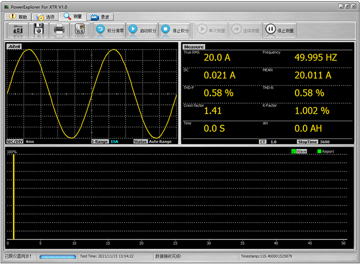This screenshot has height=265, width=361.
Task: Click the 已跟仪器同步! status message
Action: (x=18, y=256)
